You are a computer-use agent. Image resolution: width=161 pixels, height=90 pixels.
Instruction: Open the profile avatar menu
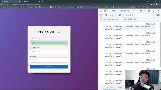coord(156,4)
